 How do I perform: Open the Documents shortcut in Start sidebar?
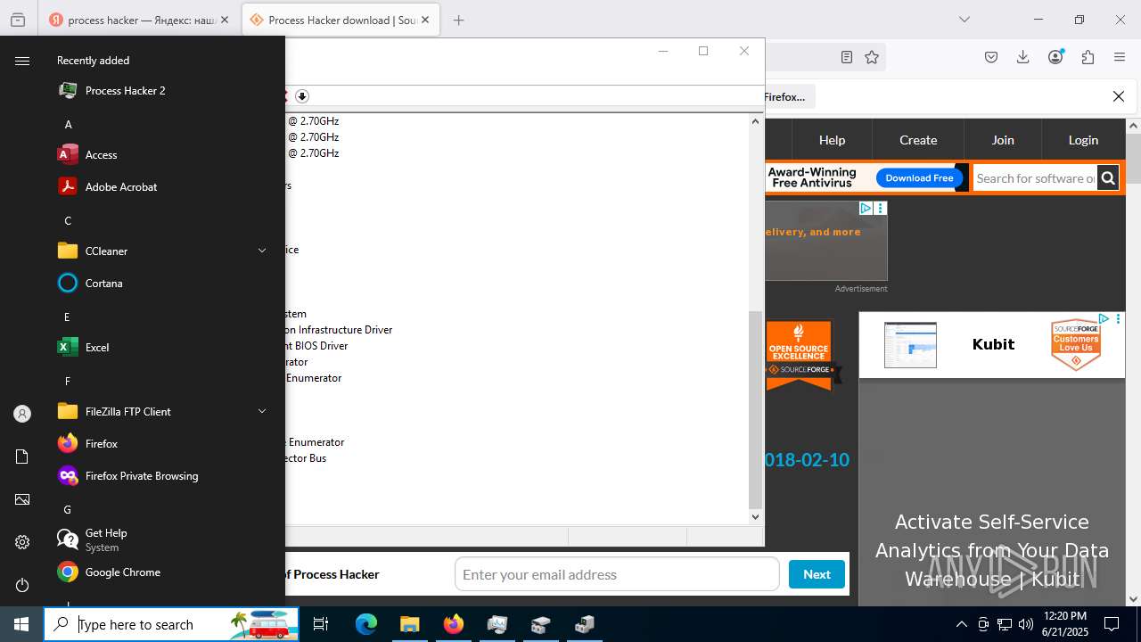[x=22, y=457]
